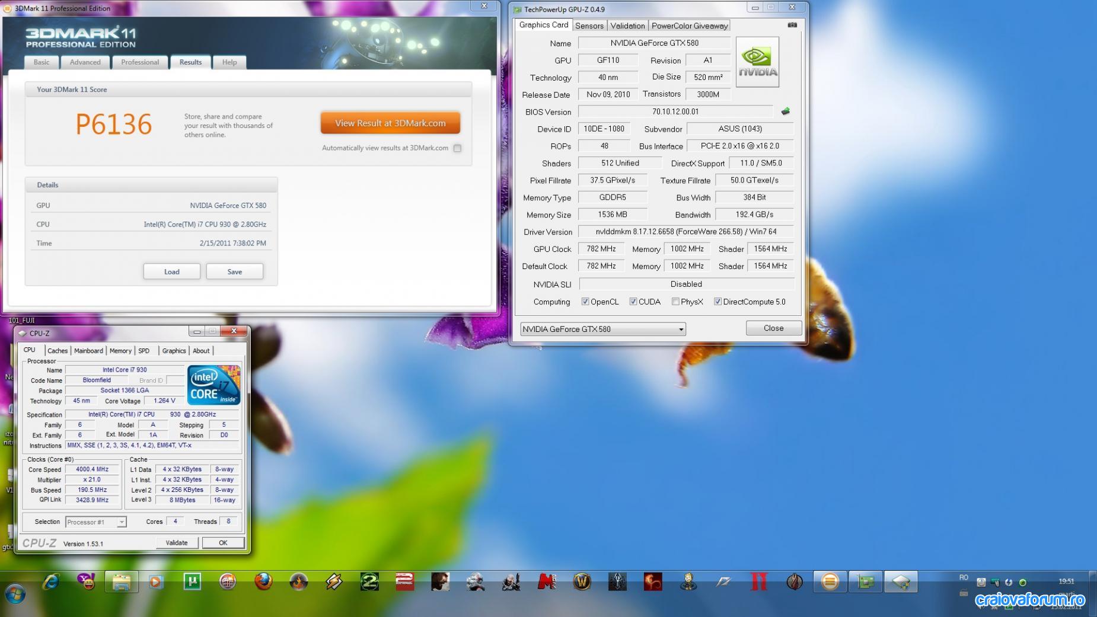Open the flame disc burner taskbar icon

(298, 582)
